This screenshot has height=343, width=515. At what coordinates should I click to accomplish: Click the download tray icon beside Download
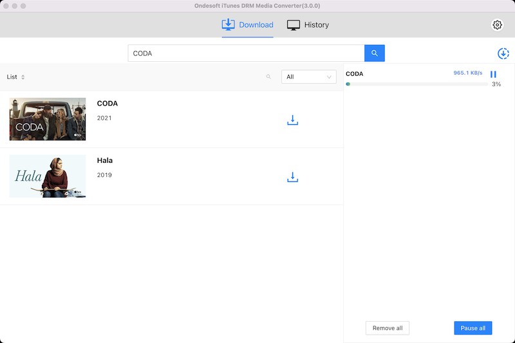click(x=229, y=25)
